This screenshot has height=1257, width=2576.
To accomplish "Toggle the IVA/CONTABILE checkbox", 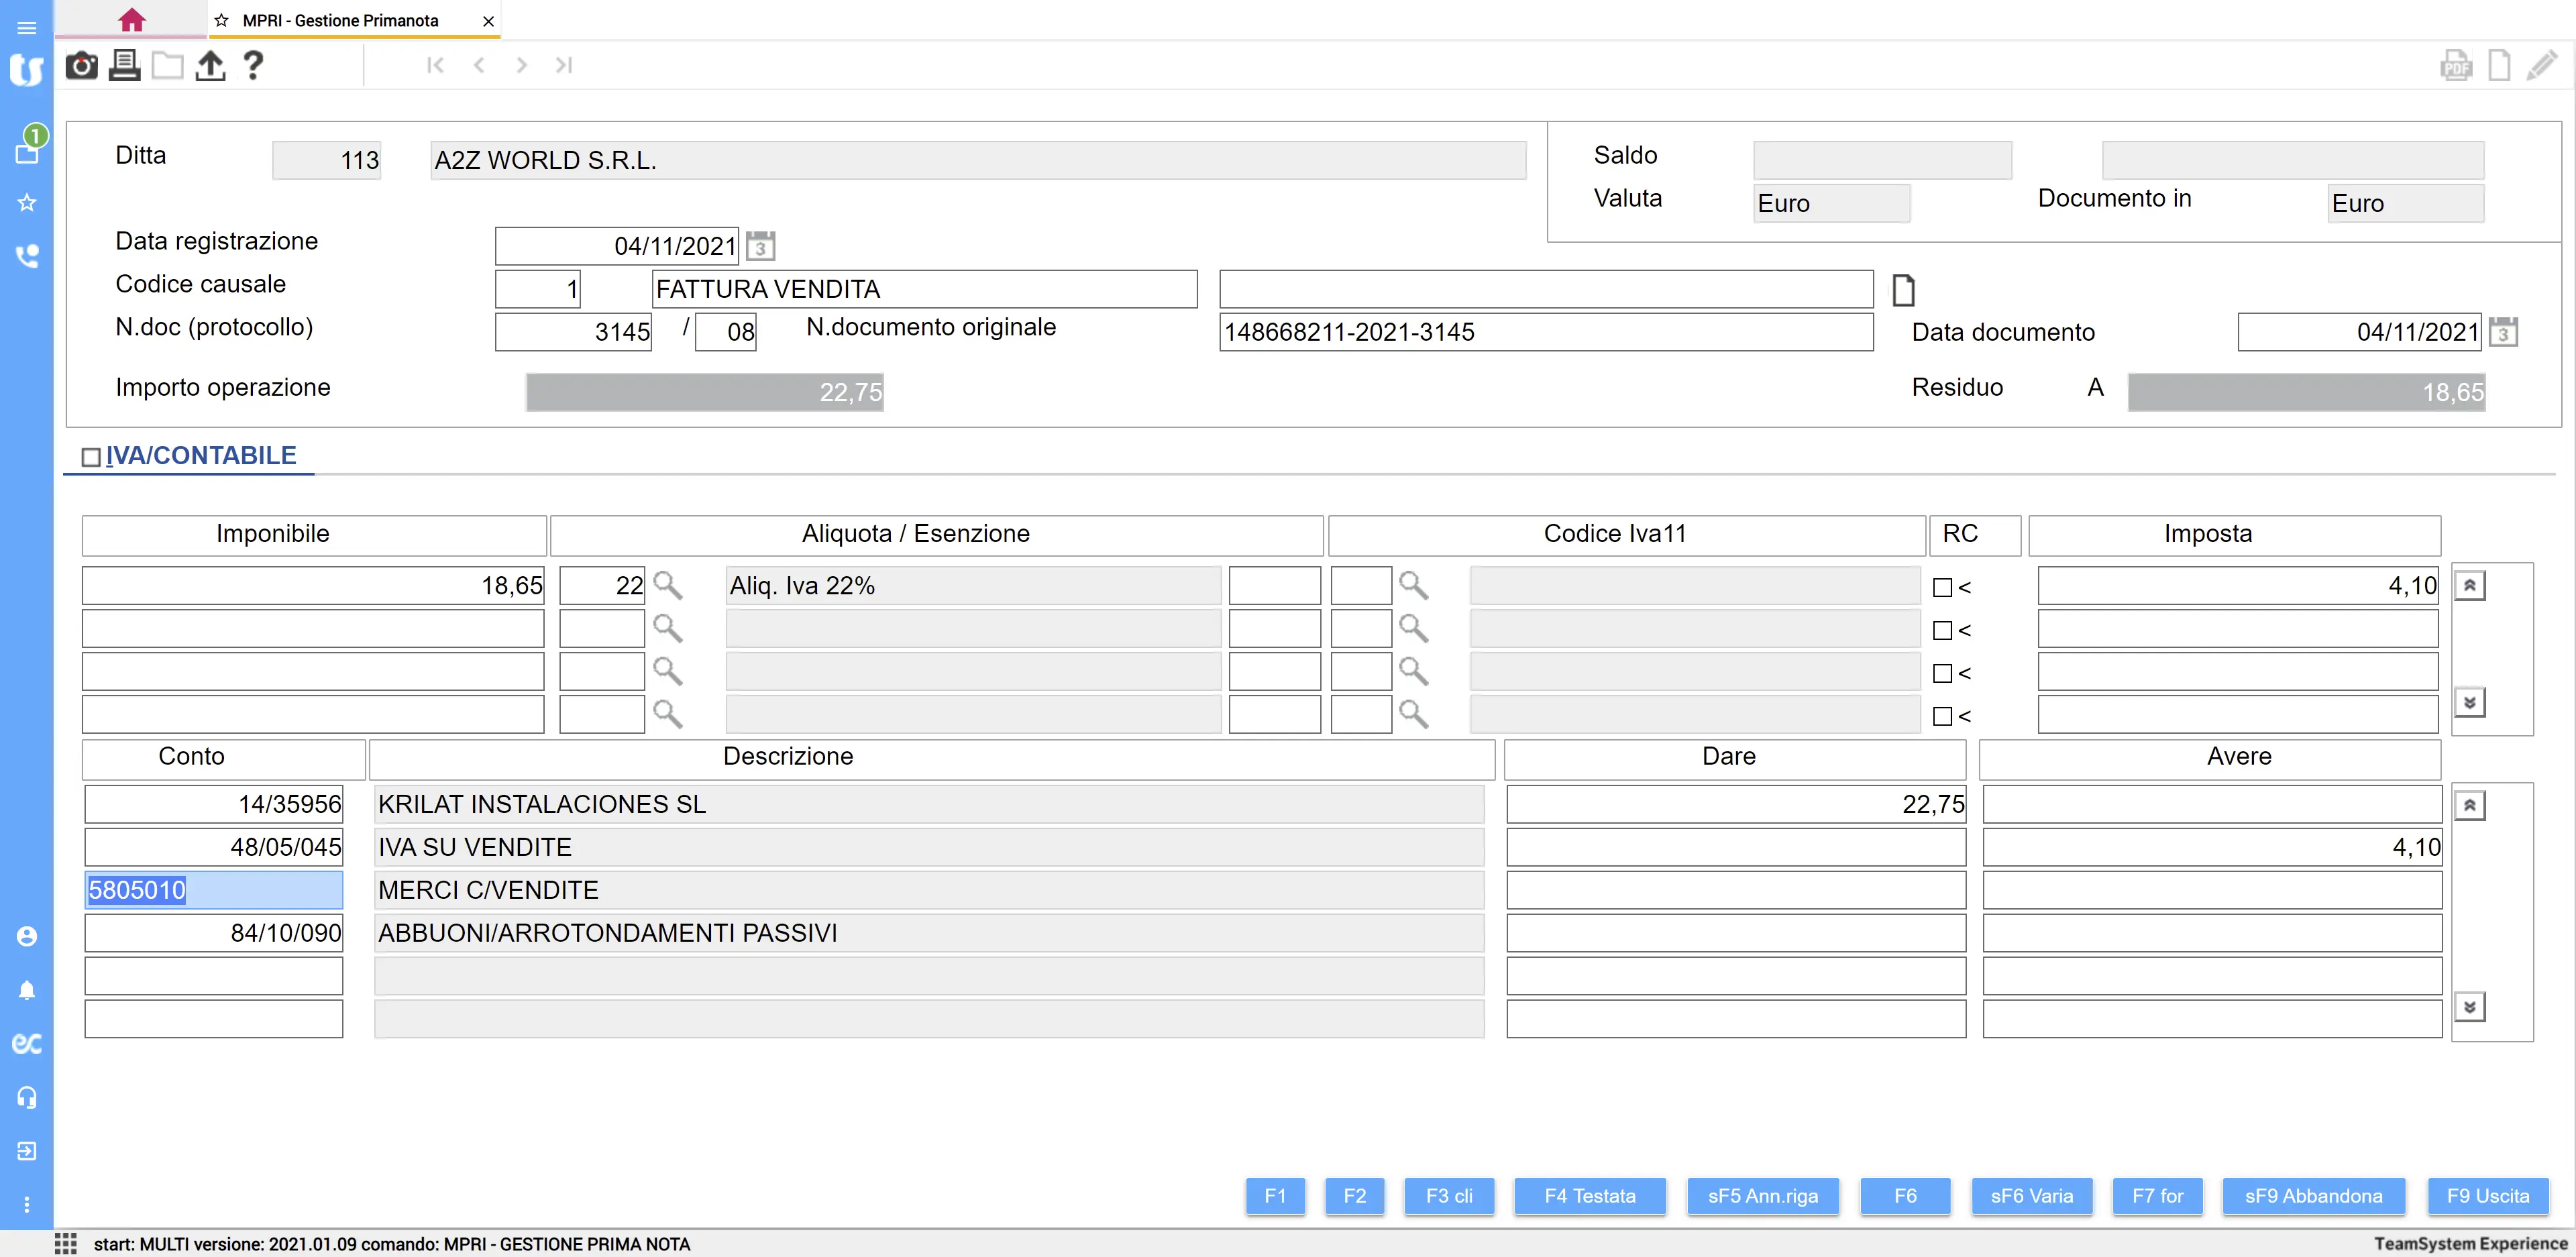I will click(x=91, y=457).
